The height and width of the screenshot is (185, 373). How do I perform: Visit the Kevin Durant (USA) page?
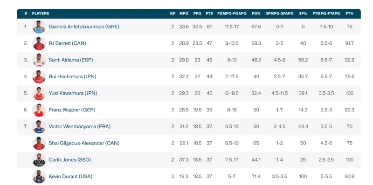(x=70, y=177)
